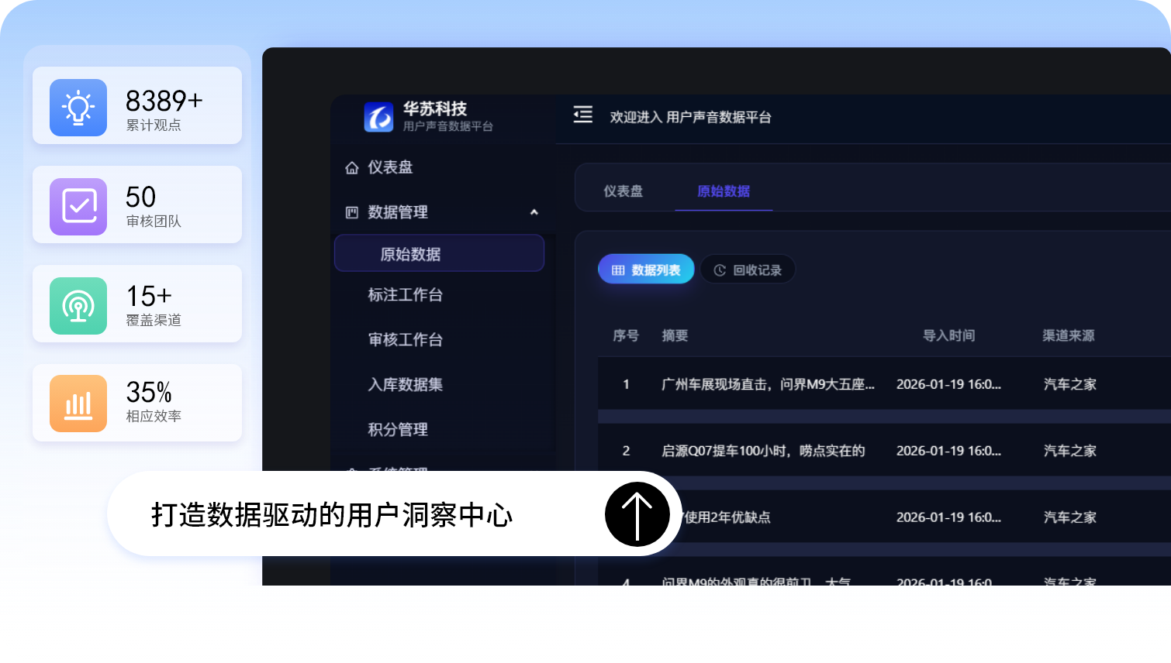Click the clock icon in 回收记录 button
This screenshot has width=1171, height=663.
click(720, 270)
